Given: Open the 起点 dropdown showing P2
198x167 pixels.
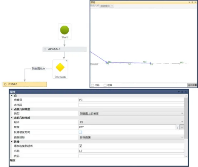Looking at the screenshot, I should coord(131,122).
